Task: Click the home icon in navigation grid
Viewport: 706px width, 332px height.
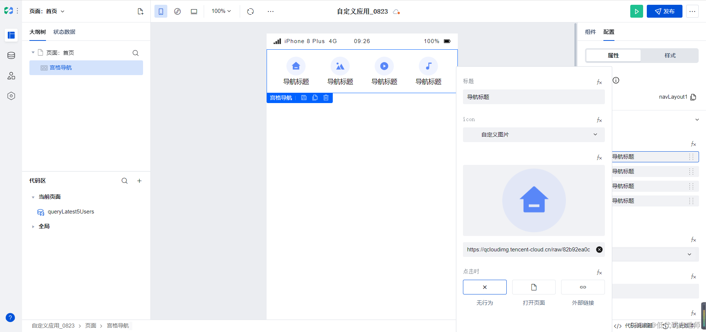Action: point(296,66)
